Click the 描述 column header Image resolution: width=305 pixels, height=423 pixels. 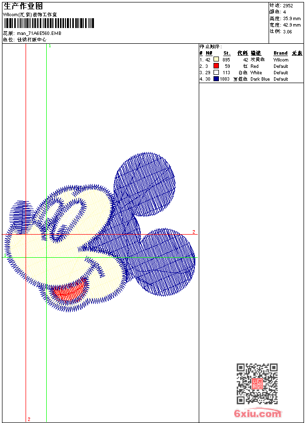(256, 53)
